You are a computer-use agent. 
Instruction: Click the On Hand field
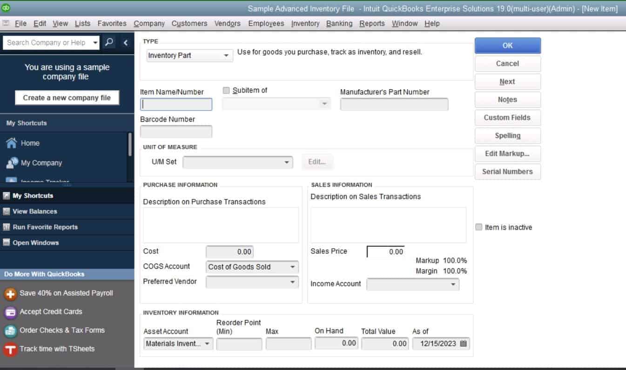pos(336,344)
